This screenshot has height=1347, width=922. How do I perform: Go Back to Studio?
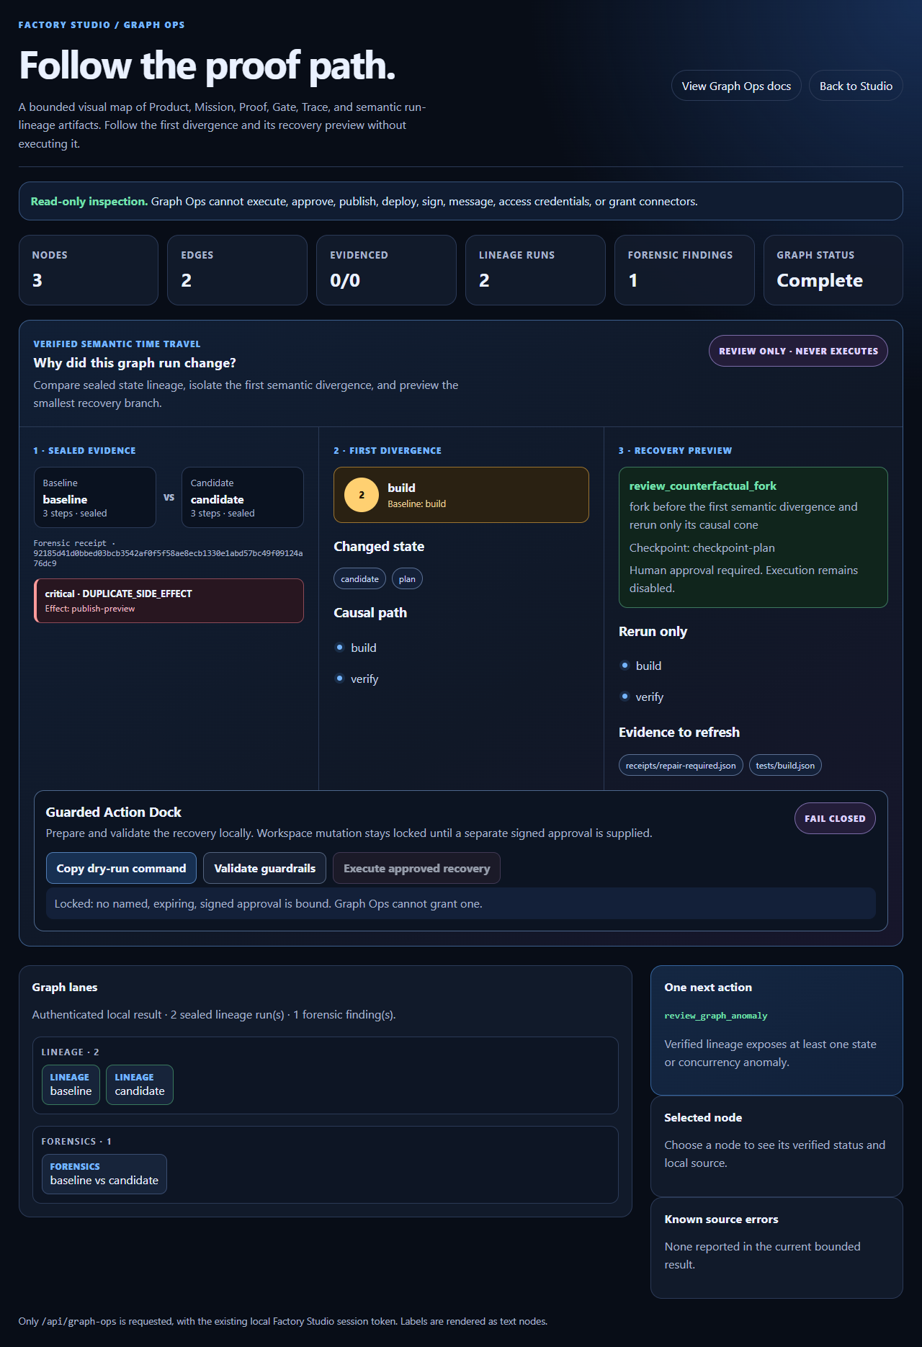856,86
